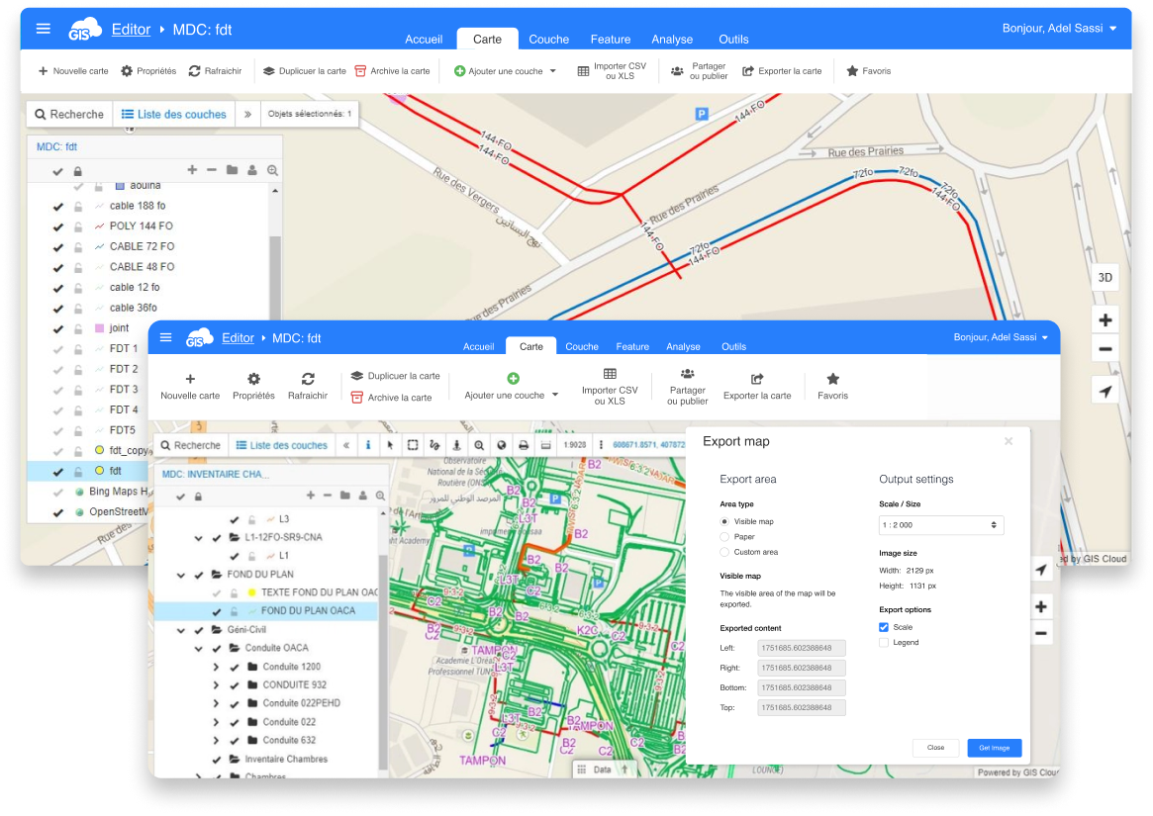Click the zoom magnifier tool in front toolbar
The height and width of the screenshot is (816, 1153).
tap(479, 445)
